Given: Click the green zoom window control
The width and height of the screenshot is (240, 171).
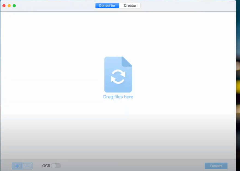Looking at the screenshot, I should coord(14,5).
